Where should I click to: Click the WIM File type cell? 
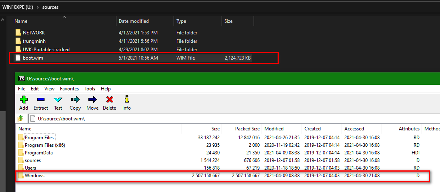186,58
